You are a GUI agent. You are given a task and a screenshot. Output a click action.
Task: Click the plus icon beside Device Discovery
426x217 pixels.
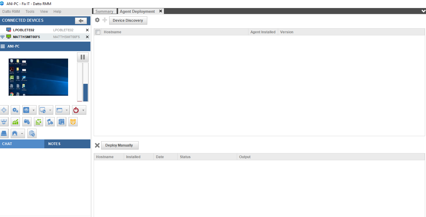(105, 20)
